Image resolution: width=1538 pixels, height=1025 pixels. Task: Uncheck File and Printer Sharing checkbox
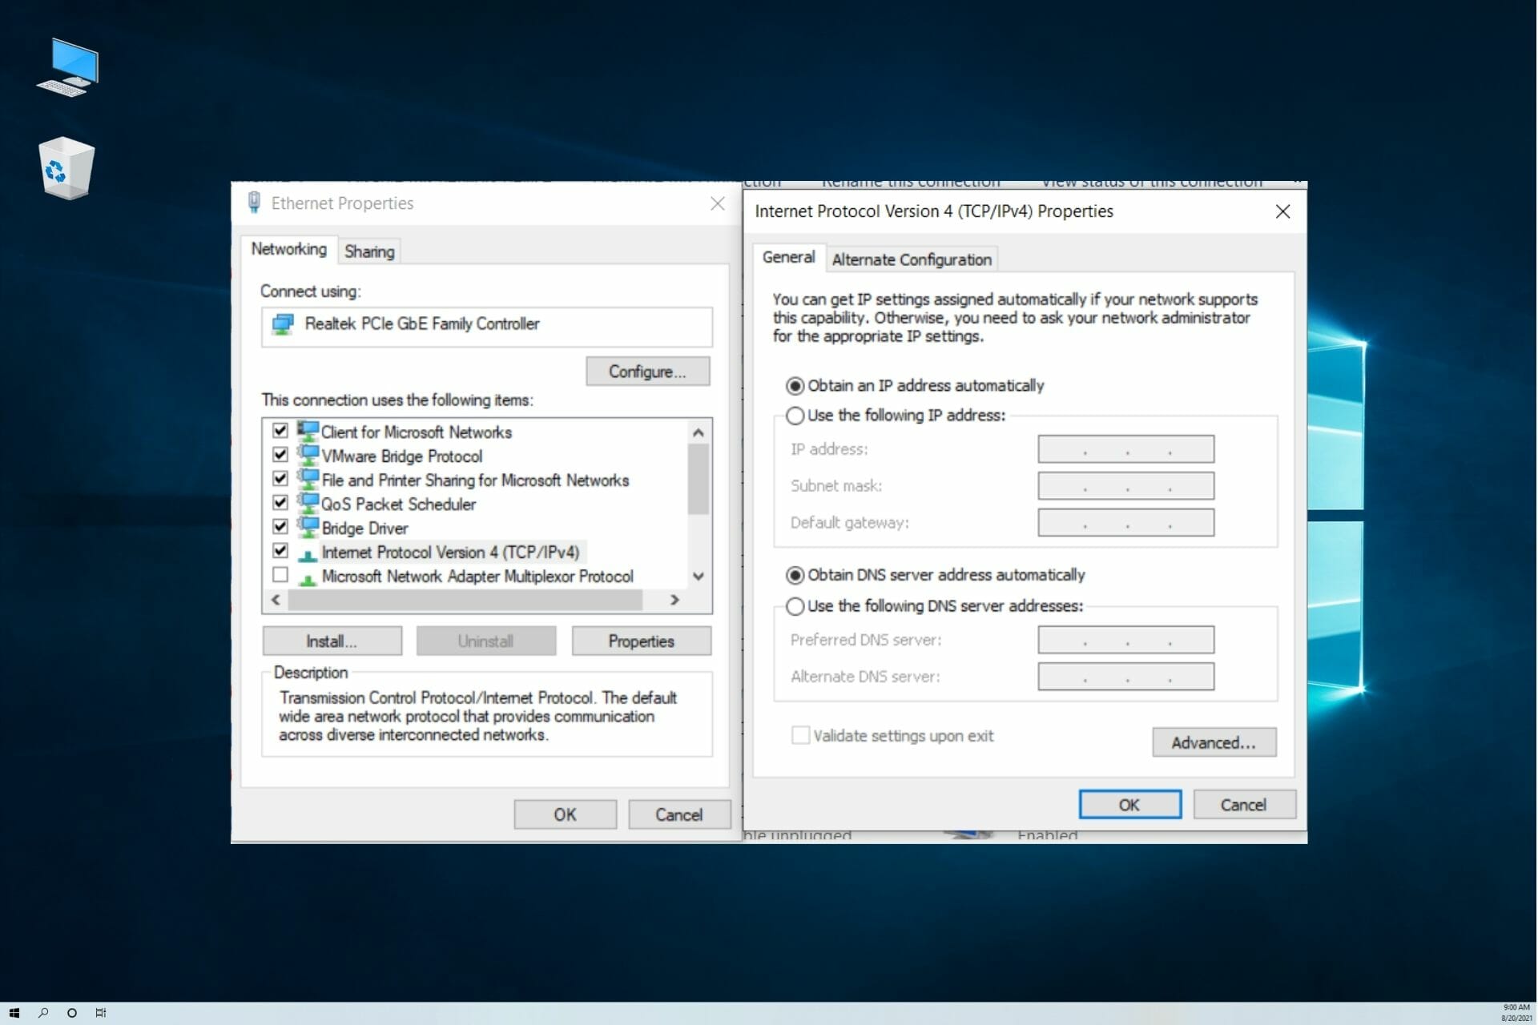(280, 478)
